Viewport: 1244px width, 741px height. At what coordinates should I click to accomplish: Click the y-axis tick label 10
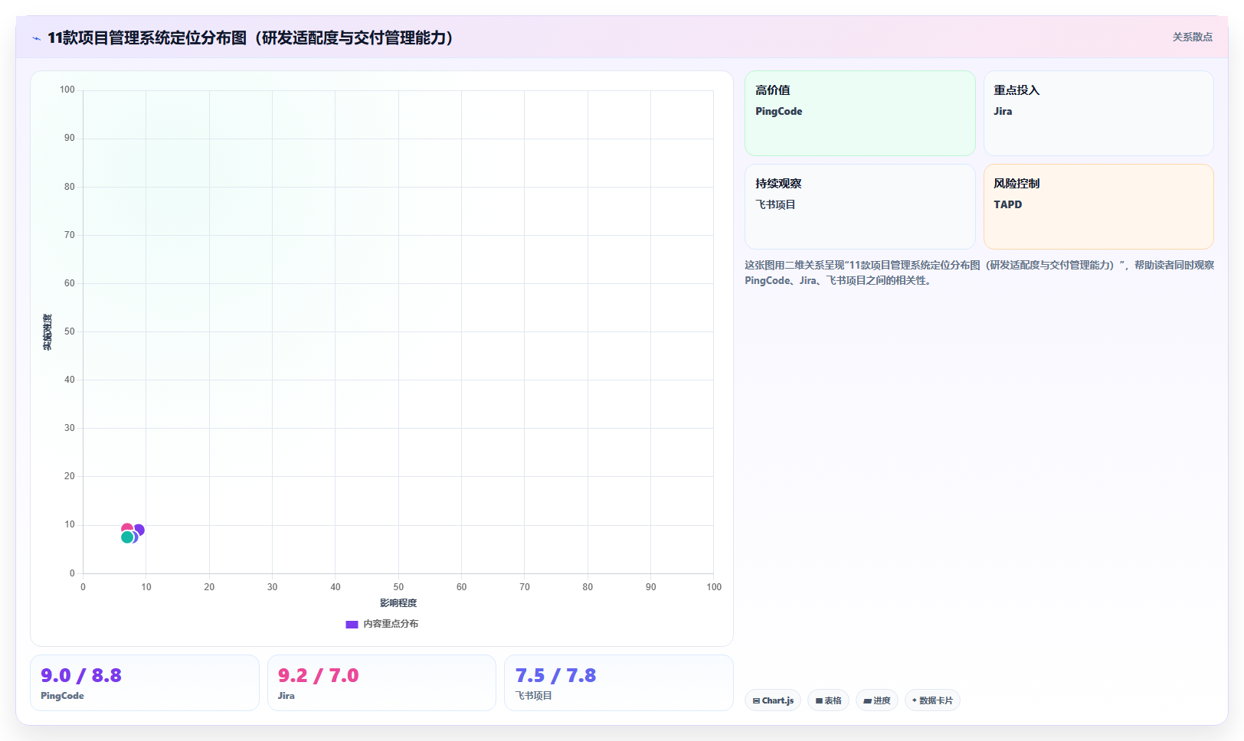click(70, 524)
